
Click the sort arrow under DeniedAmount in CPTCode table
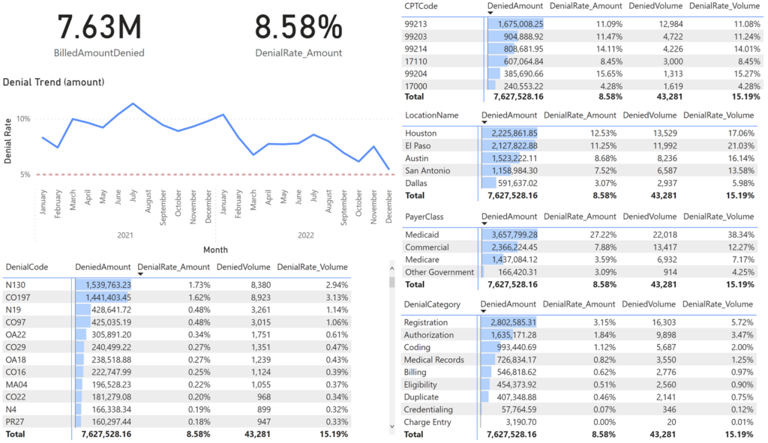pos(490,13)
